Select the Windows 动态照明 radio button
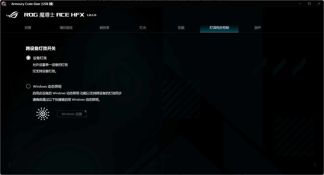The height and width of the screenshot is (175, 324). point(28,86)
